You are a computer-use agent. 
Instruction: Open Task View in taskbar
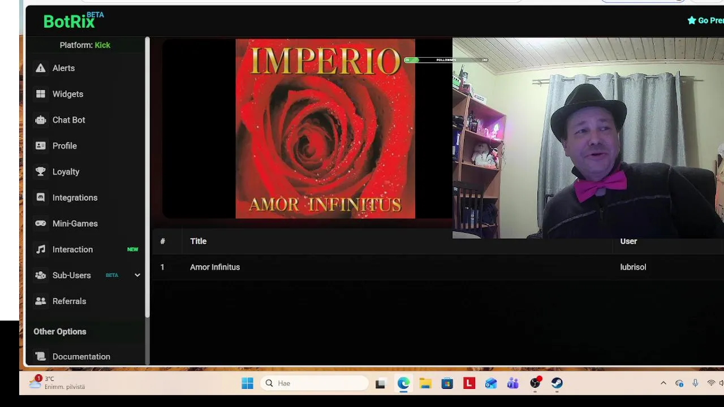click(x=380, y=383)
